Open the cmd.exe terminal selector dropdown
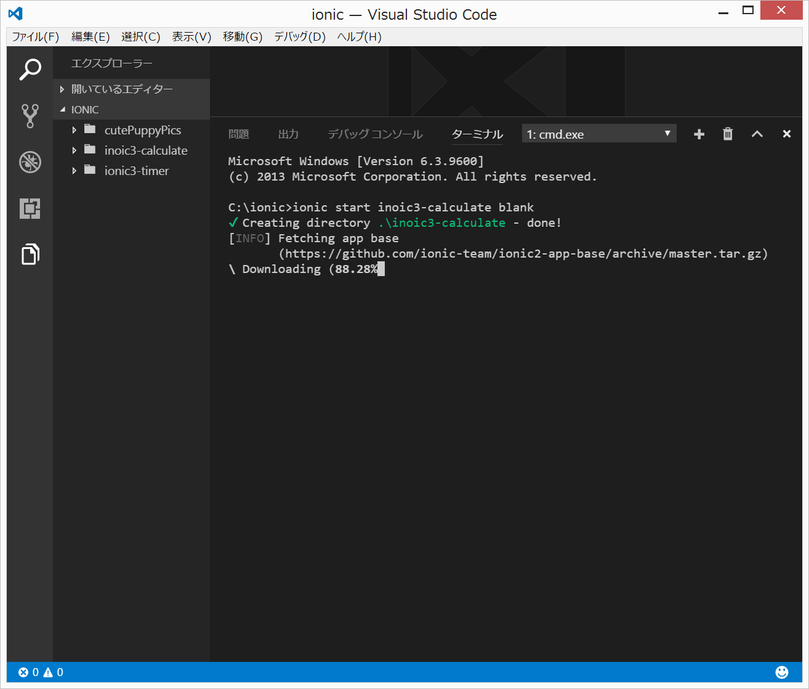Screen dimensions: 809x689 [598, 134]
